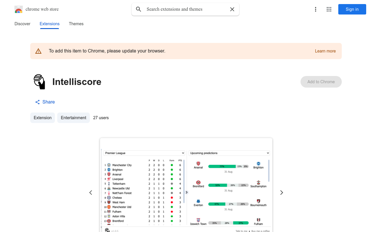Click the Southampton crest in predictions

click(258, 182)
